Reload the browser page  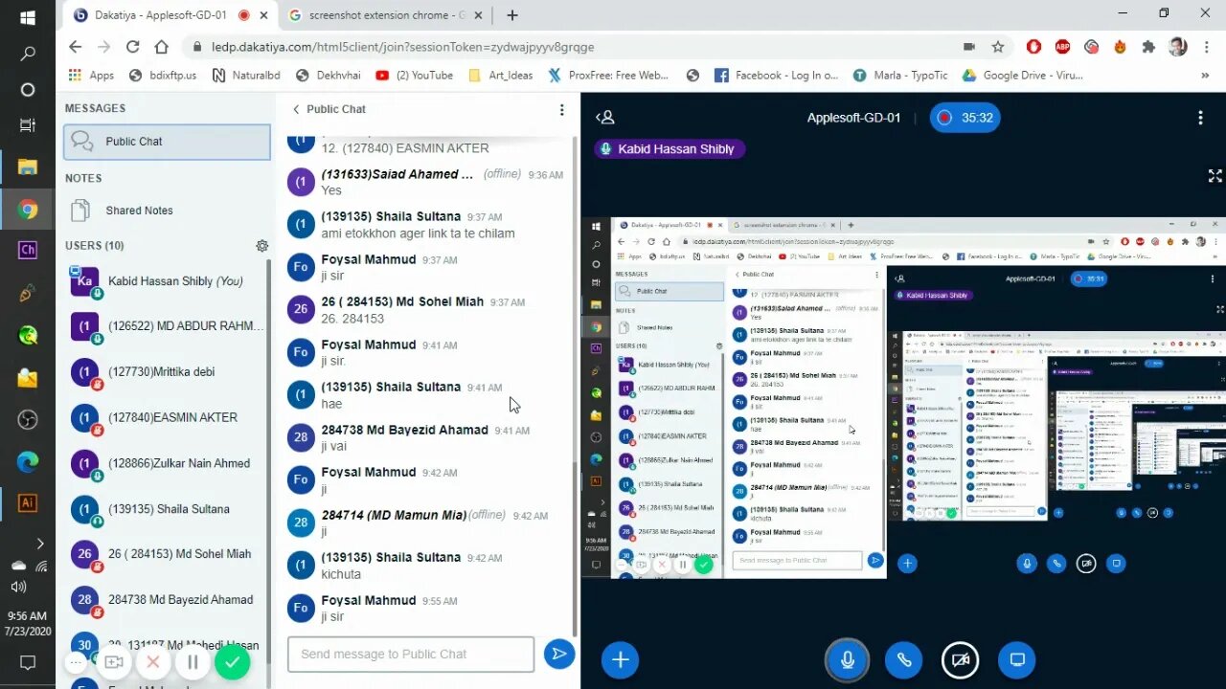pyautogui.click(x=132, y=46)
